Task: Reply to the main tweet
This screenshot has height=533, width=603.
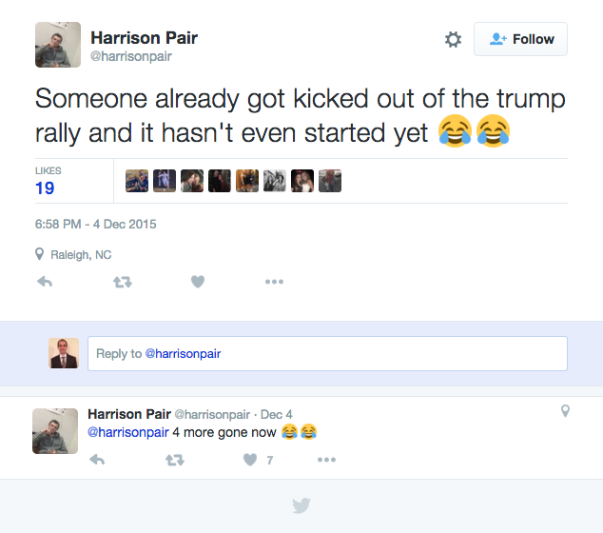Action: tap(44, 282)
